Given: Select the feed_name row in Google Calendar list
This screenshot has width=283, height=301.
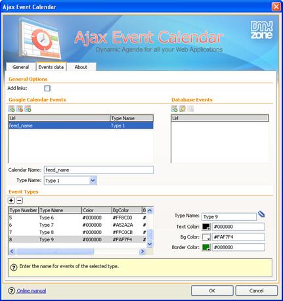Looking at the screenshot, I should click(x=81, y=126).
